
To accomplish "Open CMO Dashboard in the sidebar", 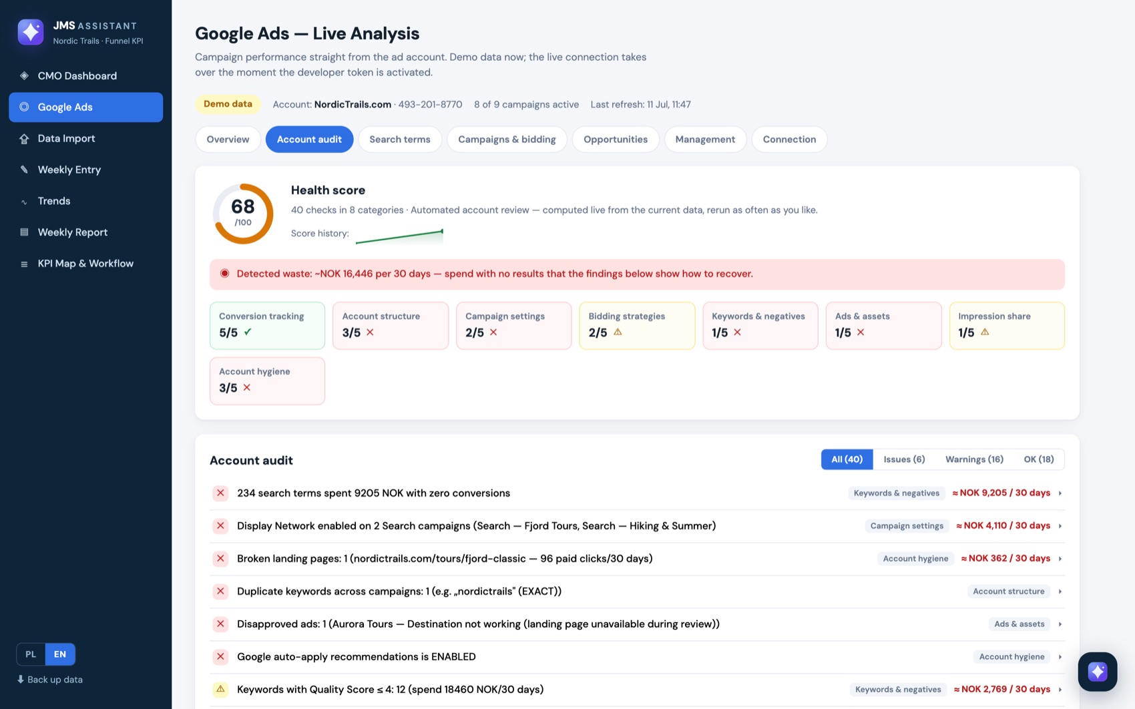I will click(85, 76).
